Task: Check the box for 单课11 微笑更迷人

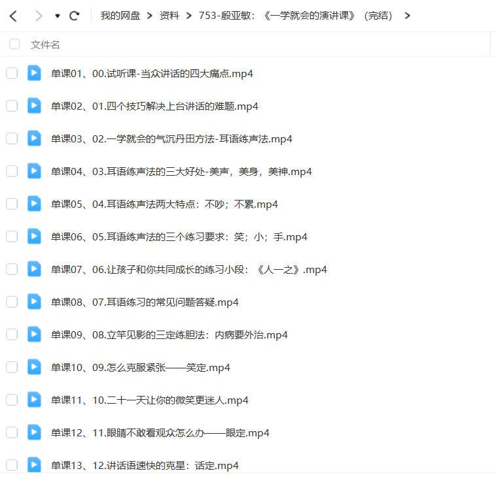Action: pos(12,400)
